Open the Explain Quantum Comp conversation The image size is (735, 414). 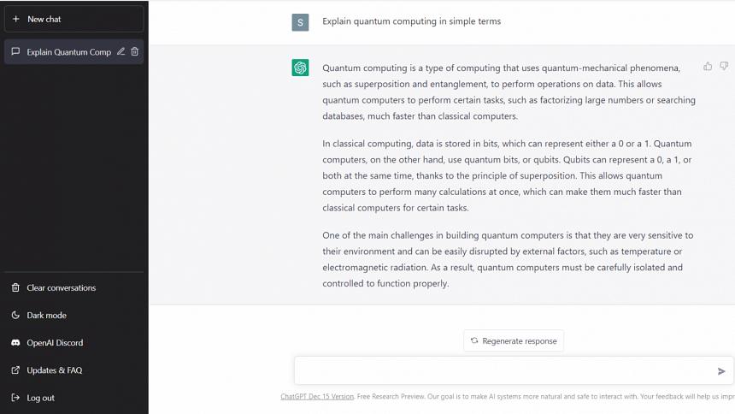68,52
